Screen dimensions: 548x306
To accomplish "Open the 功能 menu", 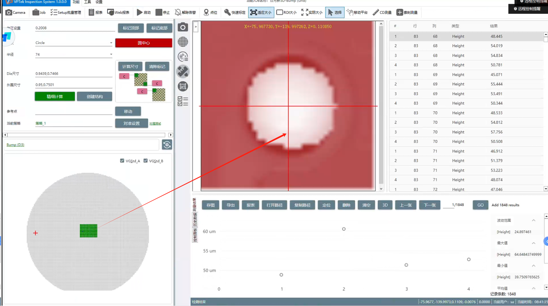I will tap(76, 2).
